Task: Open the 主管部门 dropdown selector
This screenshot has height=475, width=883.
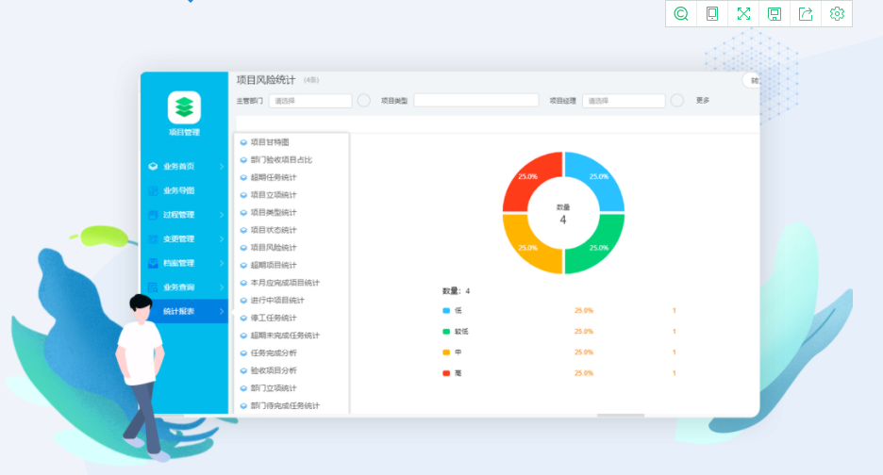Action: [x=309, y=101]
